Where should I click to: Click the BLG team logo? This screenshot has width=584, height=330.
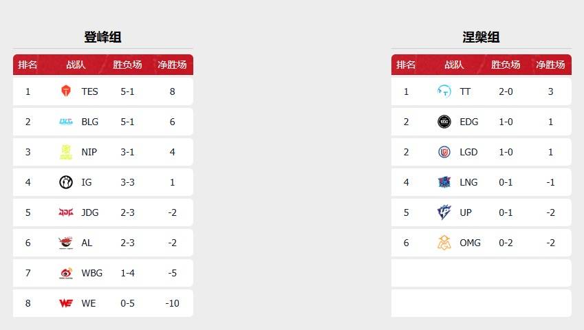(x=66, y=122)
